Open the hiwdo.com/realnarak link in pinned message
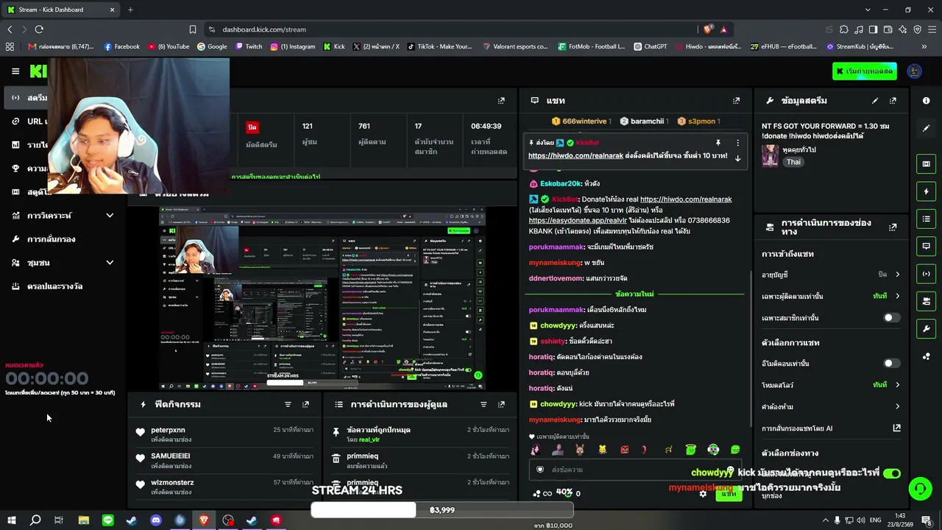The width and height of the screenshot is (942, 530). click(576, 156)
